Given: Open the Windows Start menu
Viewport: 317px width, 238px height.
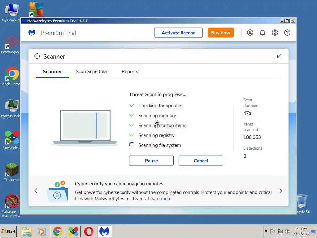Looking at the screenshot, I should [8, 231].
